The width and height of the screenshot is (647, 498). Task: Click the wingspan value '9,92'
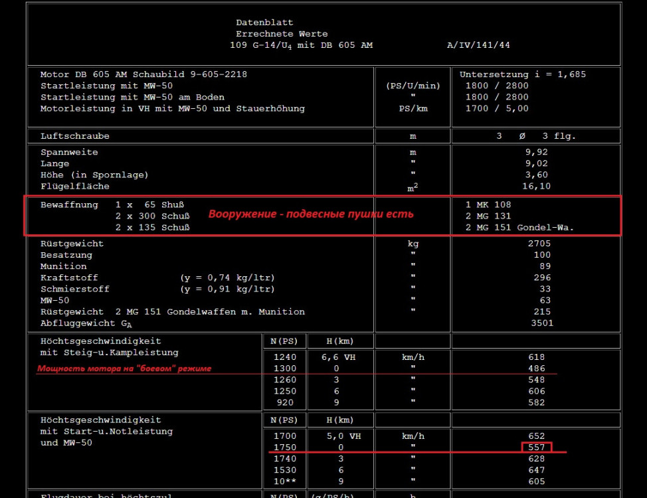coord(537,152)
